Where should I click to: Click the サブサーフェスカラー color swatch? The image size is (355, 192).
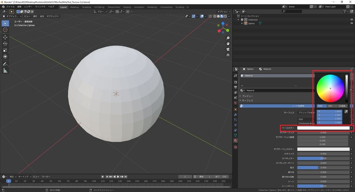323,149
